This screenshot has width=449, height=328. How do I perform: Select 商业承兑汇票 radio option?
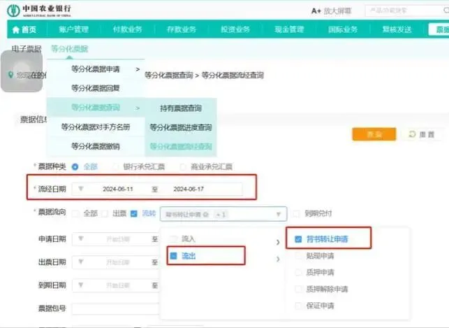[183, 166]
